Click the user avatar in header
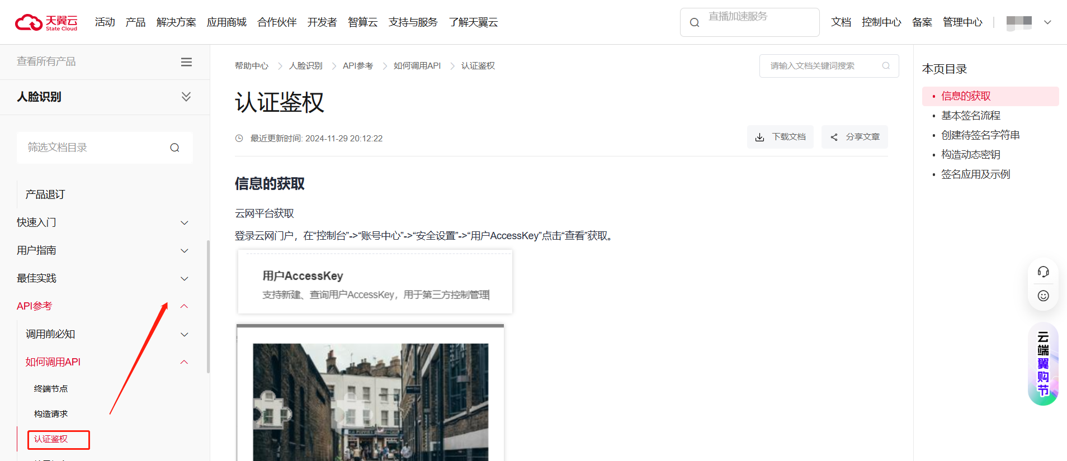Image resolution: width=1067 pixels, height=461 pixels. click(1019, 22)
